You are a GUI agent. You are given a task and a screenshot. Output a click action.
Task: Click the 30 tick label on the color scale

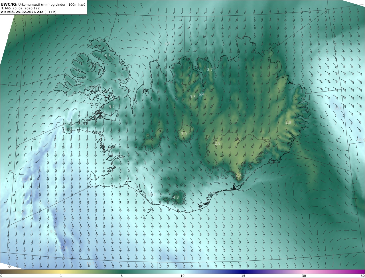coord(304,276)
